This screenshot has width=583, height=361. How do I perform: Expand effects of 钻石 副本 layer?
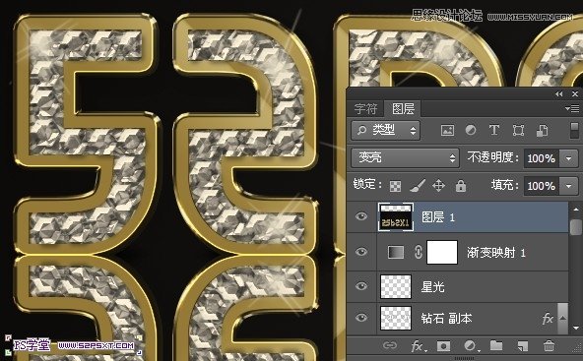[563, 319]
